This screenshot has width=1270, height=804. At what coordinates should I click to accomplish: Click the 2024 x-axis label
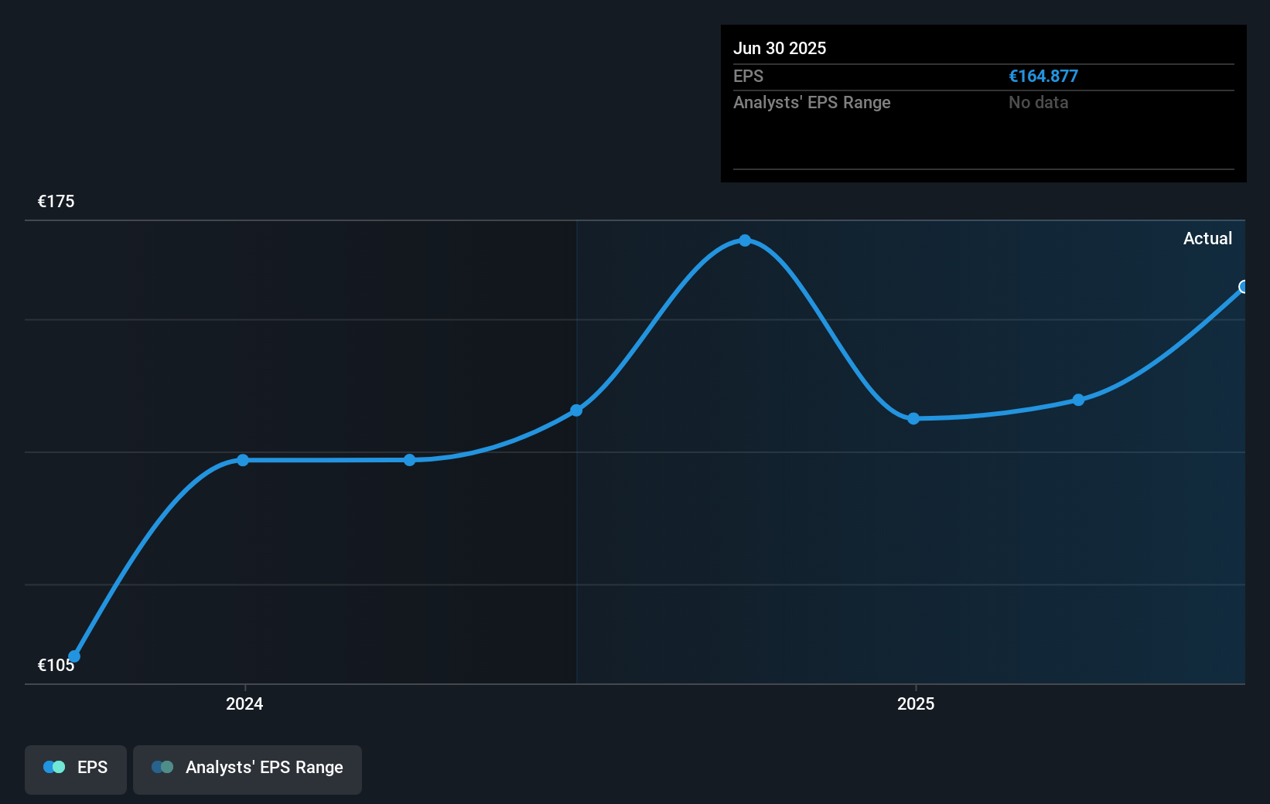tap(244, 703)
